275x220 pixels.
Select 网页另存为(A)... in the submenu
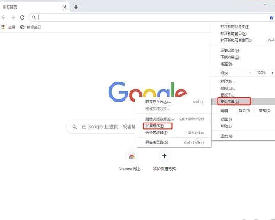coord(174,102)
